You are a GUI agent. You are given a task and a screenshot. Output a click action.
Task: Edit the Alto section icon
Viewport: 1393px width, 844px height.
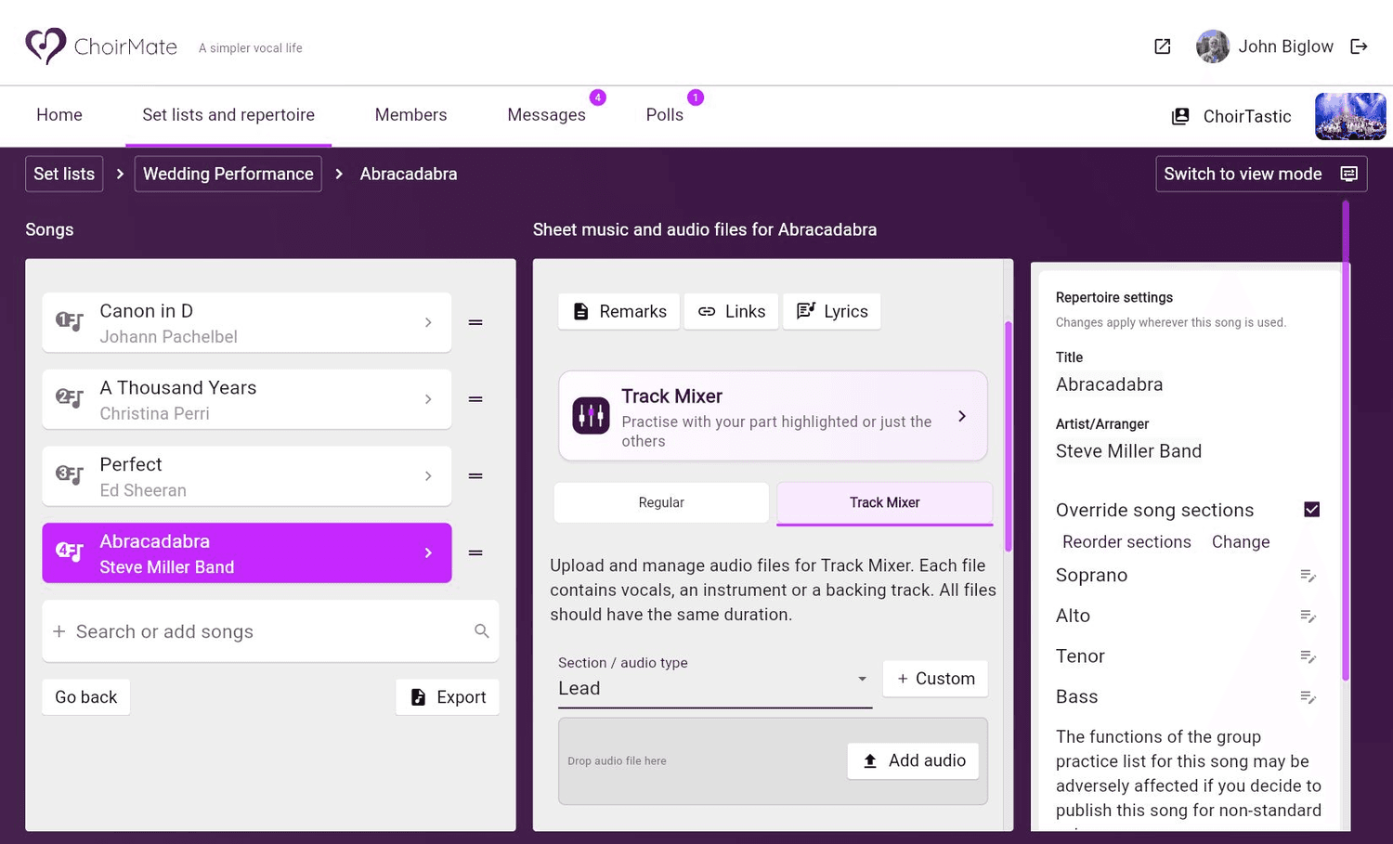1308,617
